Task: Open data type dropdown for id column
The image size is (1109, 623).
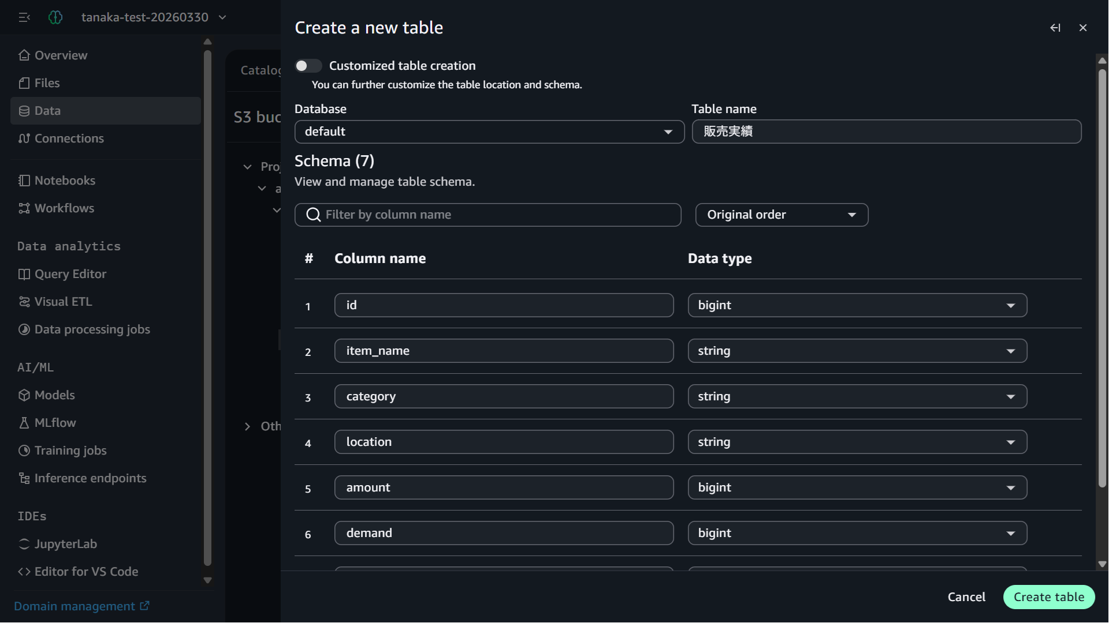Action: 857,305
